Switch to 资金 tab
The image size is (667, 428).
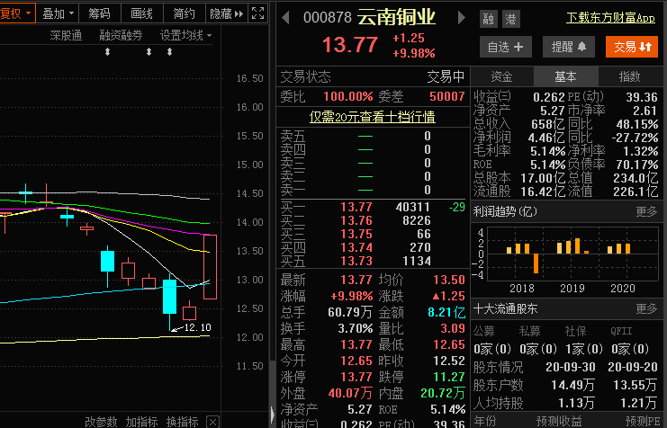point(502,77)
